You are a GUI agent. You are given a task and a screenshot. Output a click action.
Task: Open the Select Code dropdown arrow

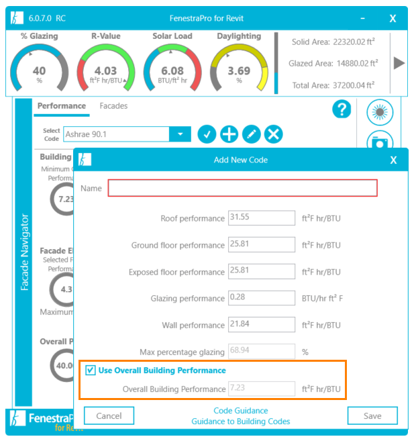pos(180,134)
